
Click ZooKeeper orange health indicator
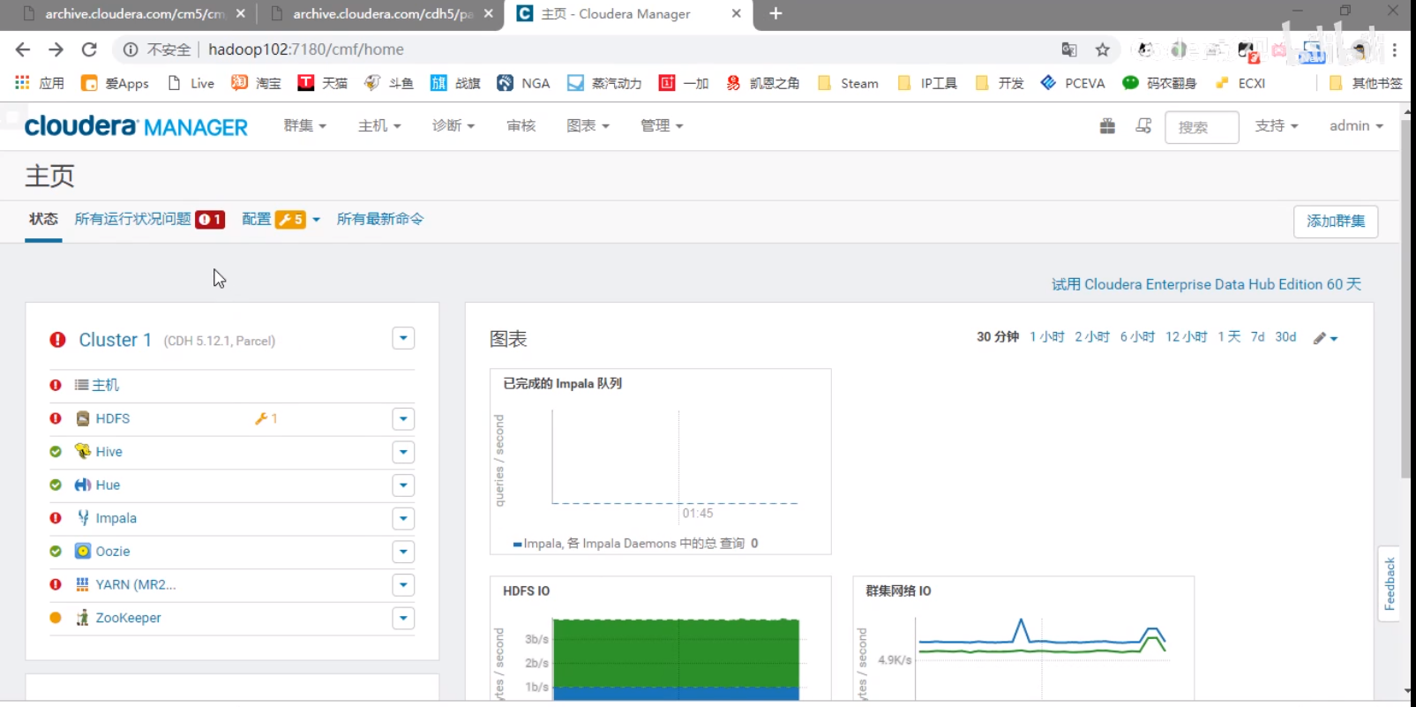coord(56,618)
